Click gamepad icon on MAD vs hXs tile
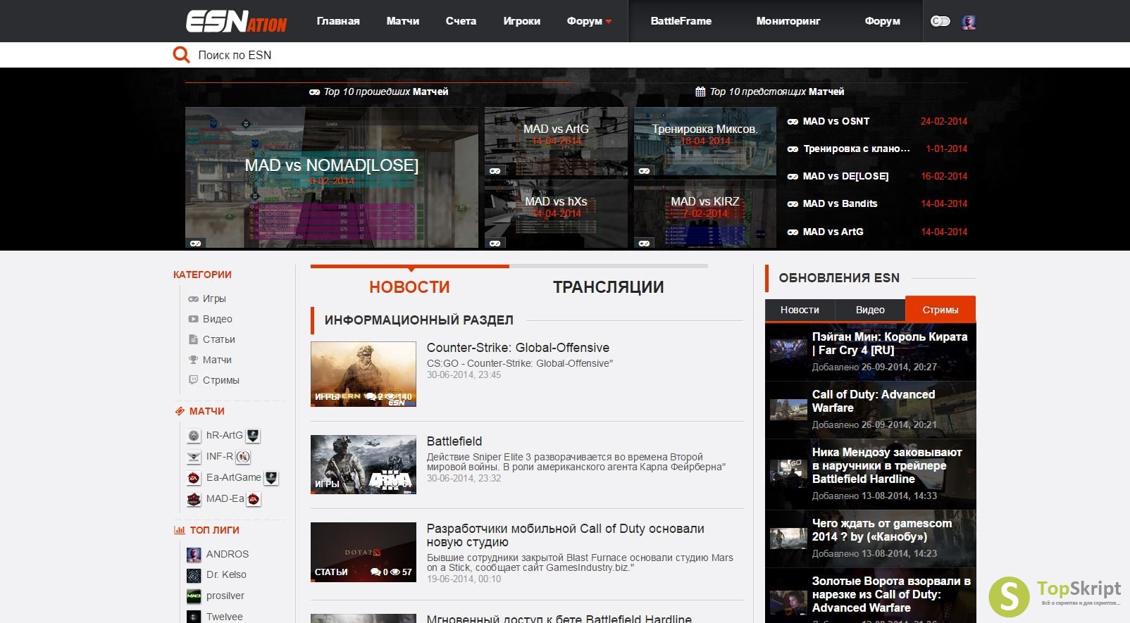This screenshot has height=623, width=1130. click(x=495, y=243)
